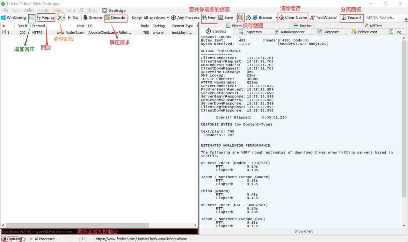
Task: Click the Stream green arrow icon
Action: [85, 18]
